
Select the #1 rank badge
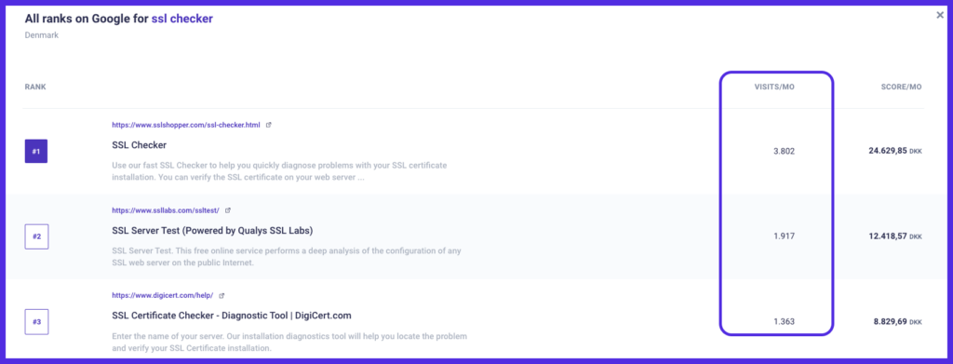(36, 152)
